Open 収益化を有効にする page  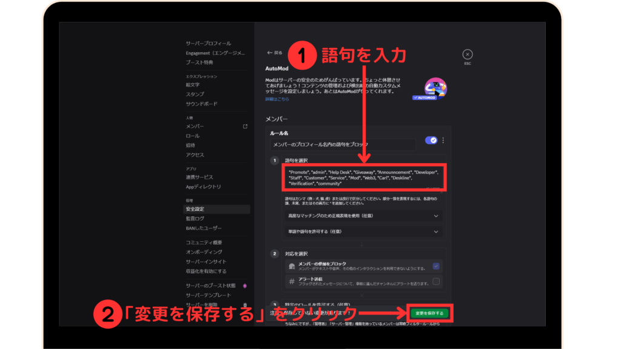tap(206, 271)
